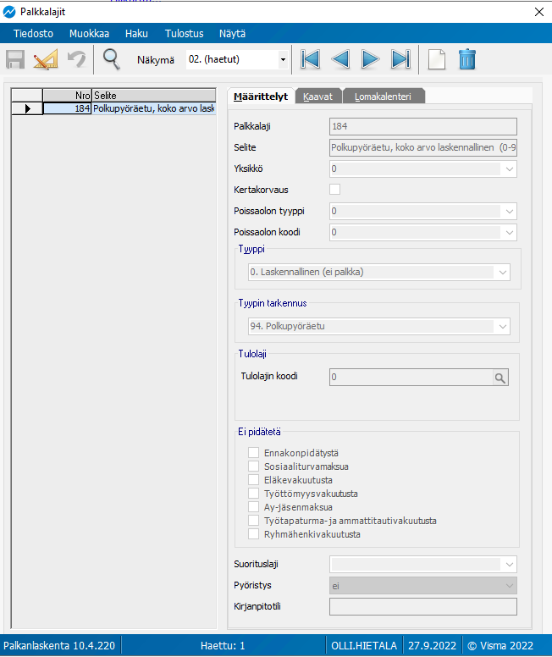Open the Tiedosto menu
The width and height of the screenshot is (552, 657).
(x=33, y=34)
